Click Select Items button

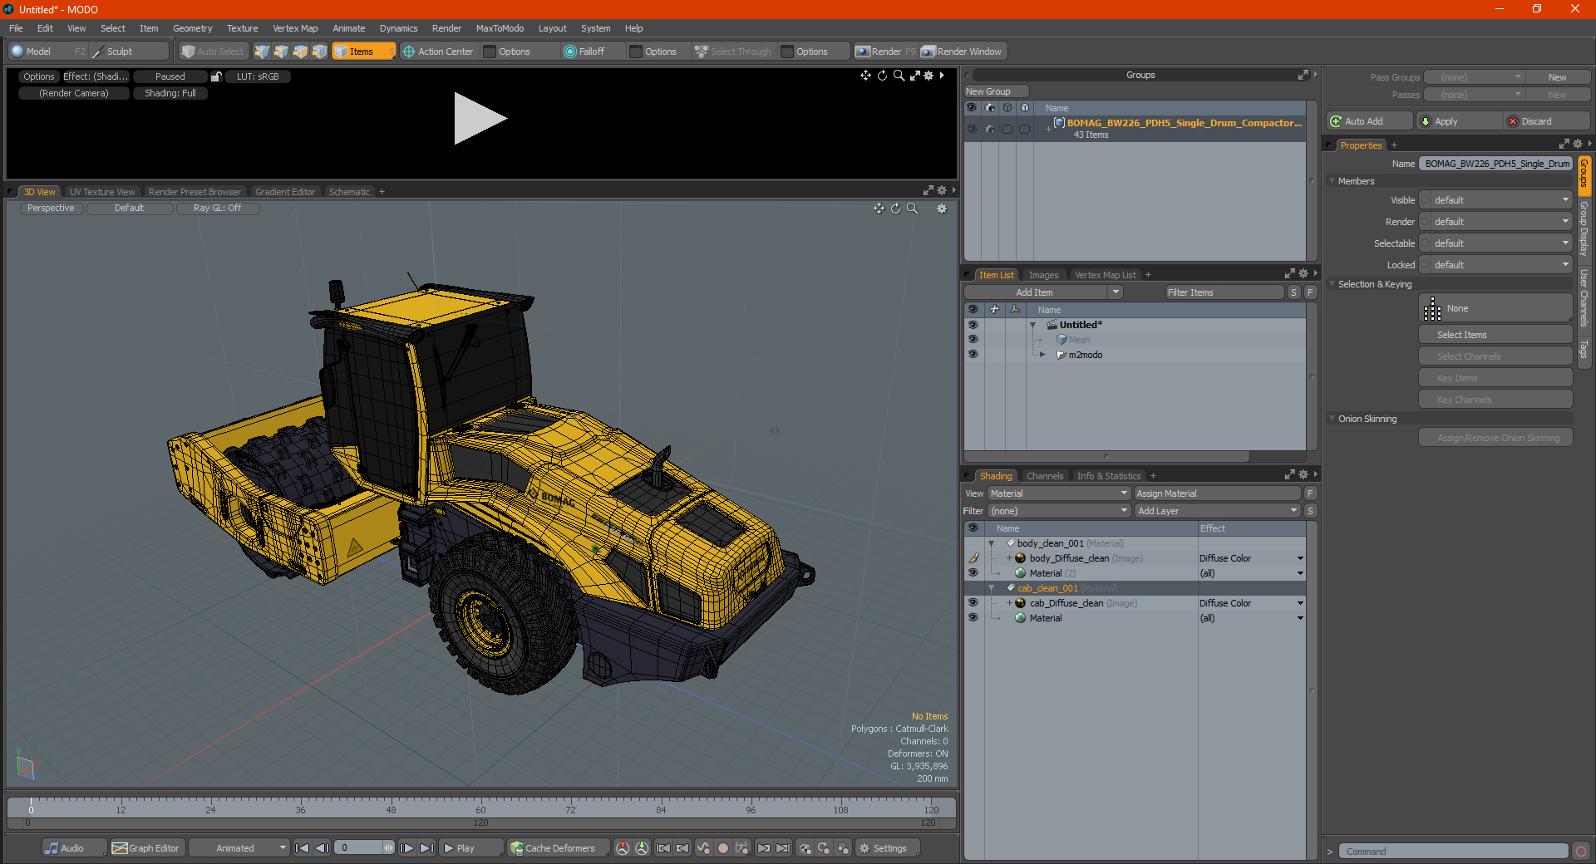click(x=1495, y=335)
